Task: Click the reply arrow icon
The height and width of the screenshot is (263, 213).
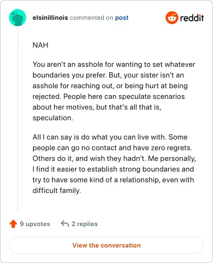Action: (65, 224)
